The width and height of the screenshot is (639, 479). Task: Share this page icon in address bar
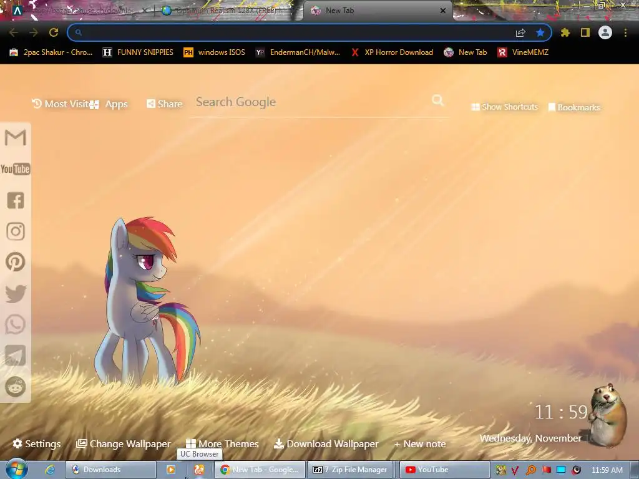pos(520,33)
